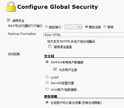124x108 pixels.
Task: Select 任何用户可以做任何事 authorization option
Action: click(x=47, y=102)
